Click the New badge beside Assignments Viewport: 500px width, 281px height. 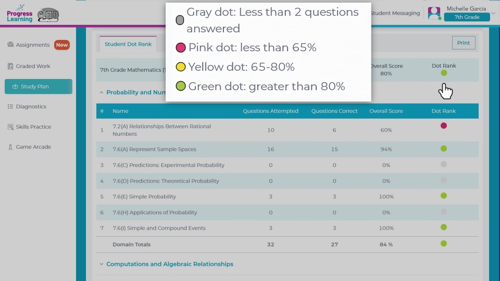point(62,45)
